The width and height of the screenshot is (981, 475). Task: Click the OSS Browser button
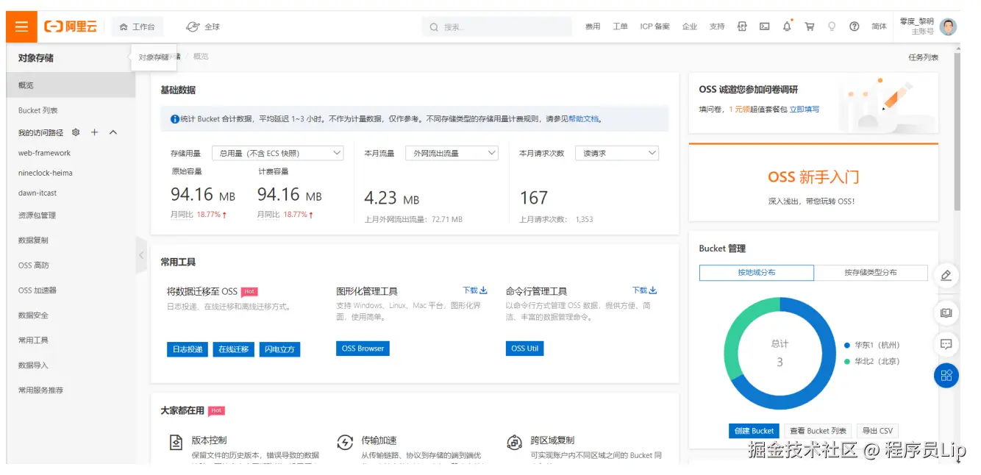coord(363,349)
